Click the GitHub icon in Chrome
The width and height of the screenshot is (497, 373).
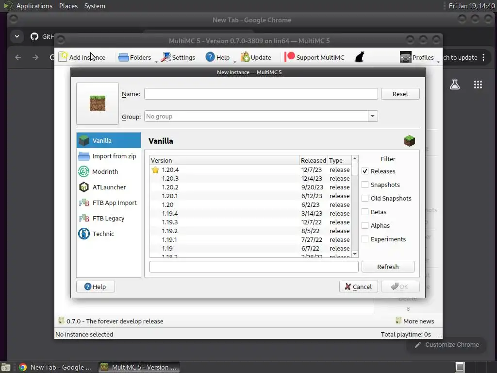pos(34,36)
